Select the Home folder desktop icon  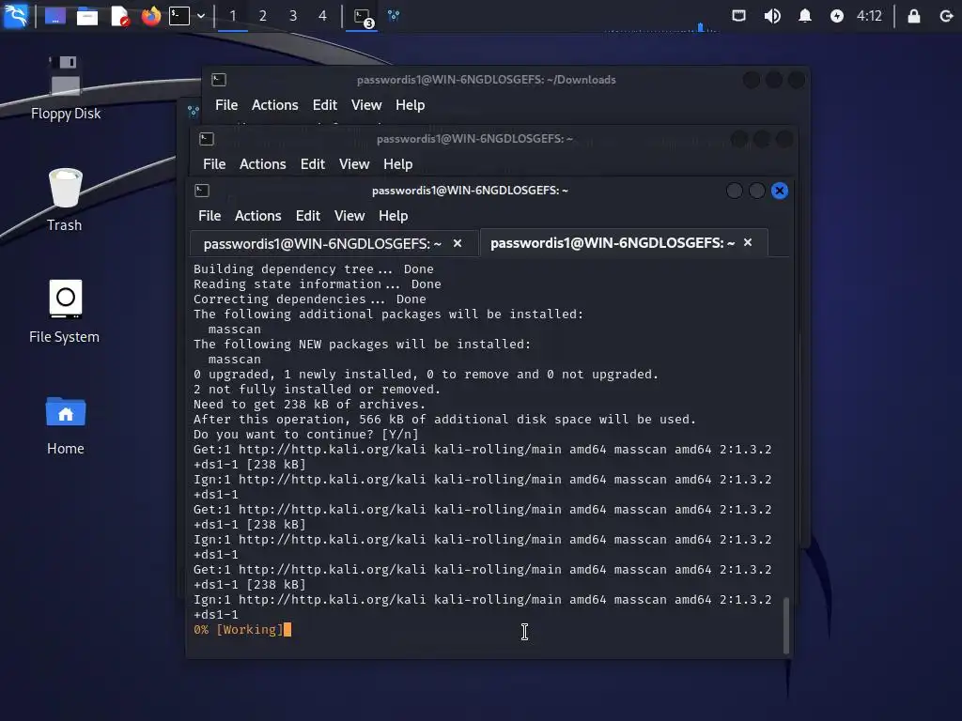(65, 425)
